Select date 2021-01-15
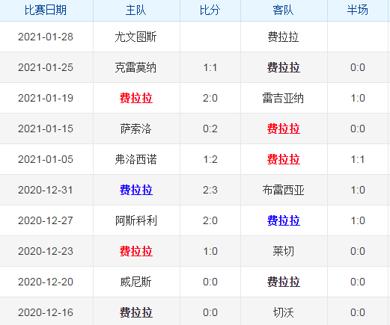This screenshot has height=325, width=390. tap(46, 129)
